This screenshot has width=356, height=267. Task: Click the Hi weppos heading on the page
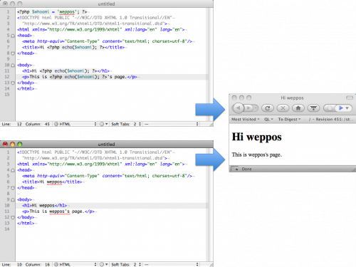pos(257,137)
